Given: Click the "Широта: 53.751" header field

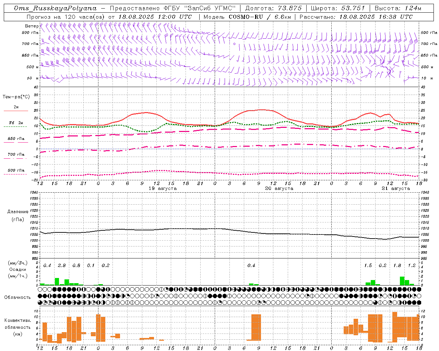Looking at the screenshot, I should click(338, 8).
